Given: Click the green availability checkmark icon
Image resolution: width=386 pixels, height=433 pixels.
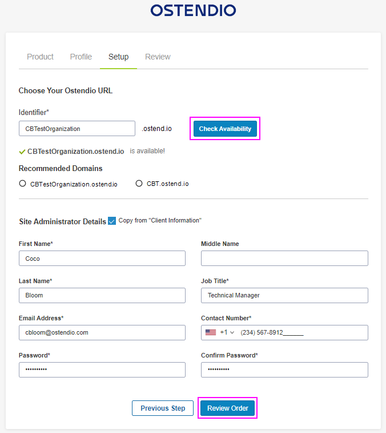Looking at the screenshot, I should [22, 152].
